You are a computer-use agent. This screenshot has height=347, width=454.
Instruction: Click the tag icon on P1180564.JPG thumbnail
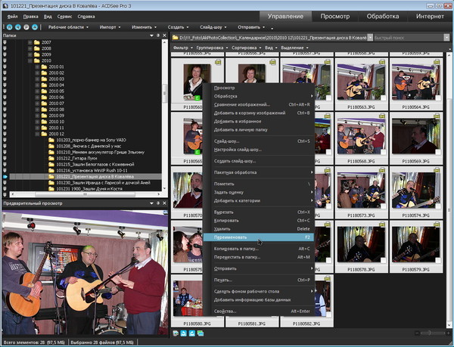(x=437, y=62)
